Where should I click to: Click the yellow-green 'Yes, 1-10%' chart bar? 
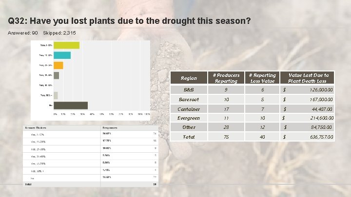coord(66,45)
